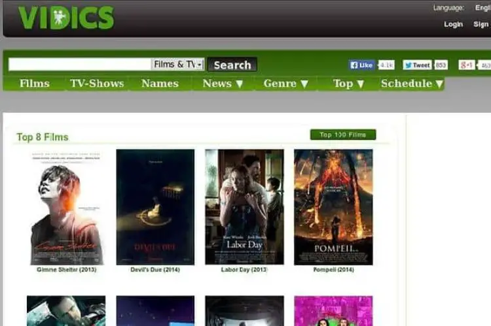
Task: Click the Search button
Action: point(232,65)
